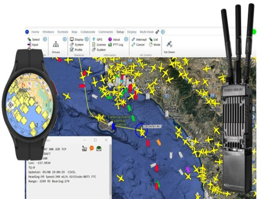264x199 pixels.
Task: Expand the circle button next to Select
Action: (x=45, y=39)
